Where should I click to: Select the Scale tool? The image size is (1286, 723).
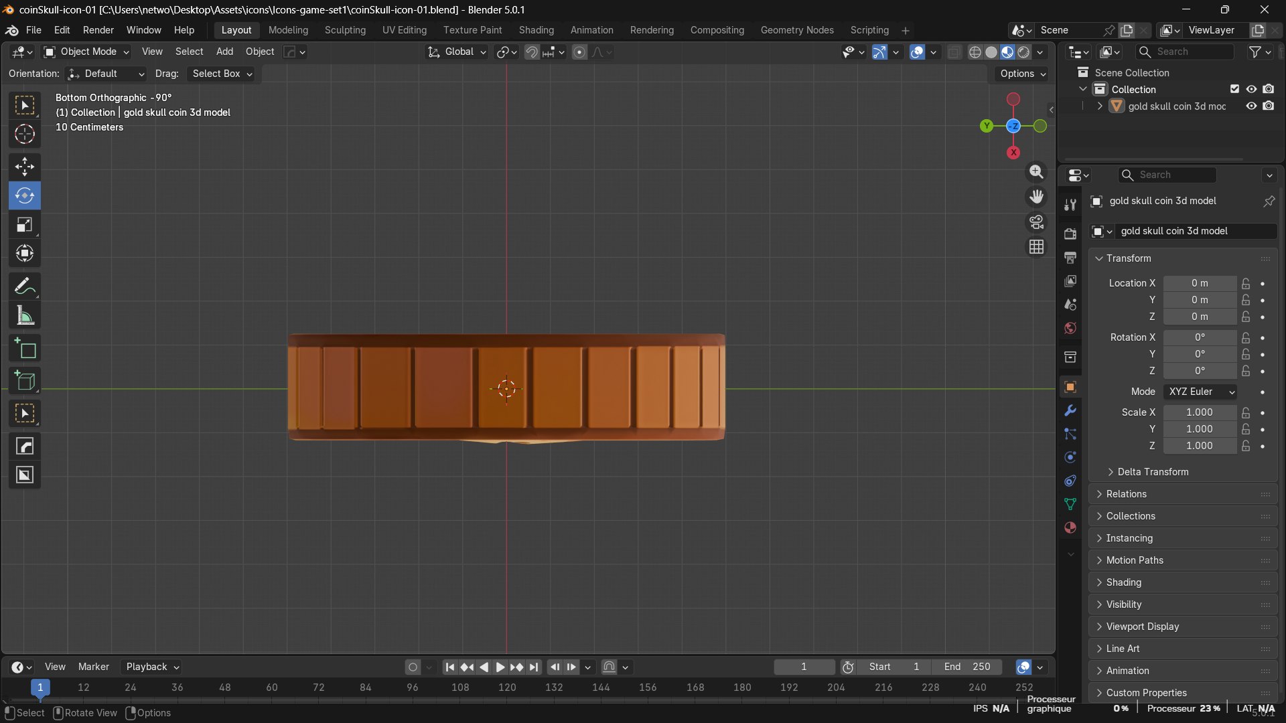pyautogui.click(x=25, y=225)
